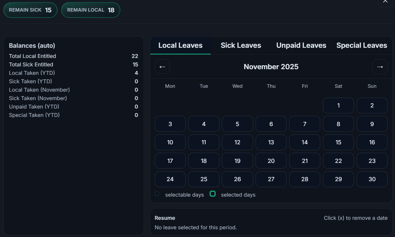Switch to the Sick Leaves tab

[241, 45]
